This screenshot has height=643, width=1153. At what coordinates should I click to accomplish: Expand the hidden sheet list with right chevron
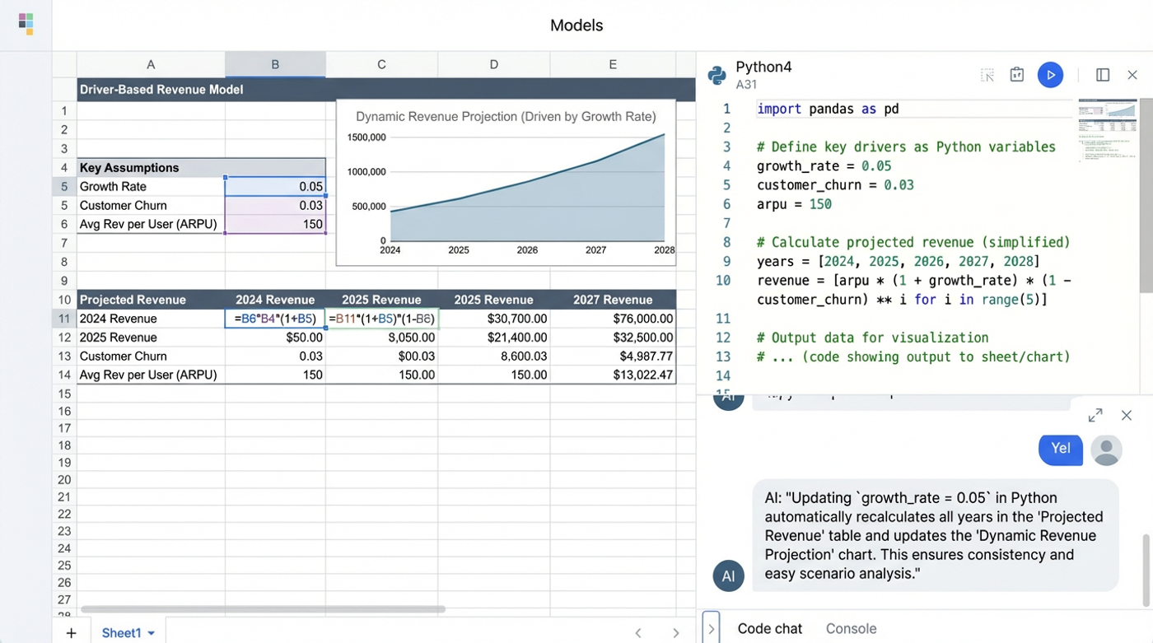coord(675,632)
